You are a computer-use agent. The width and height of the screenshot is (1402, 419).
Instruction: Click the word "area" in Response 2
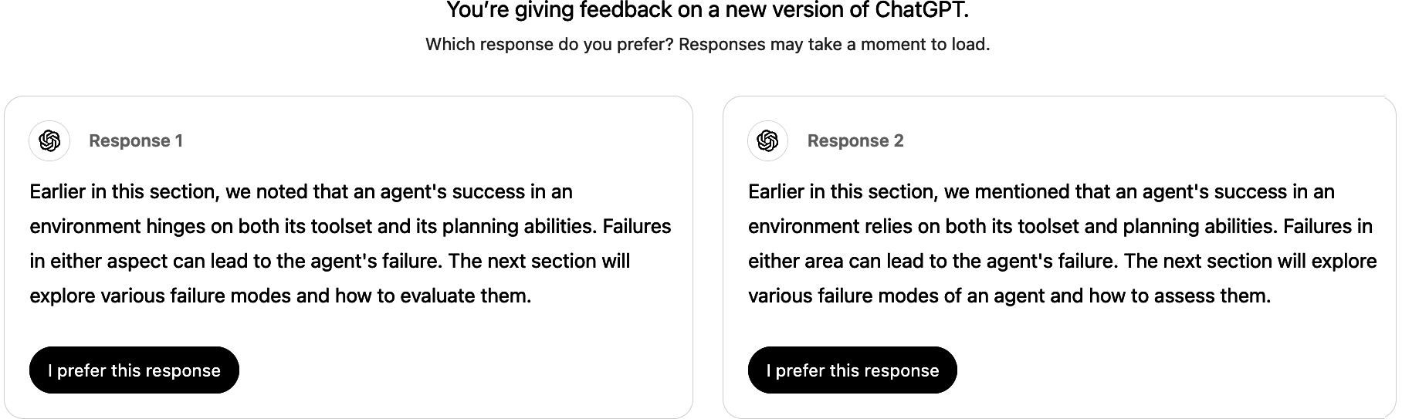tap(822, 262)
